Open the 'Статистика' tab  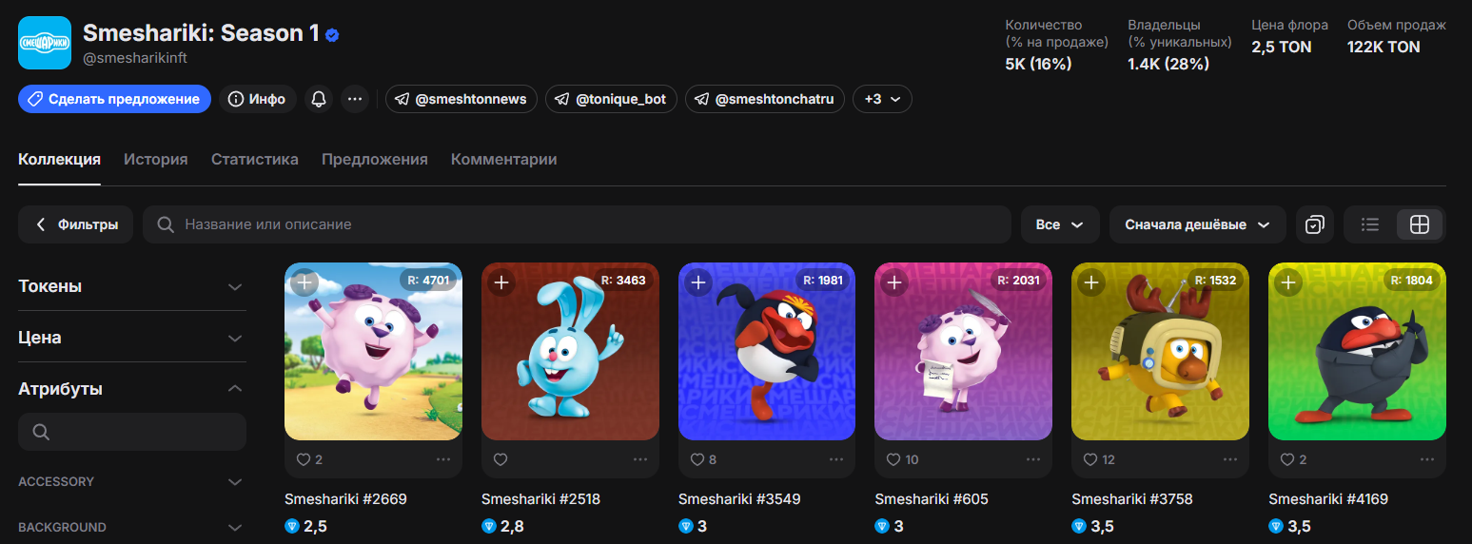click(254, 160)
